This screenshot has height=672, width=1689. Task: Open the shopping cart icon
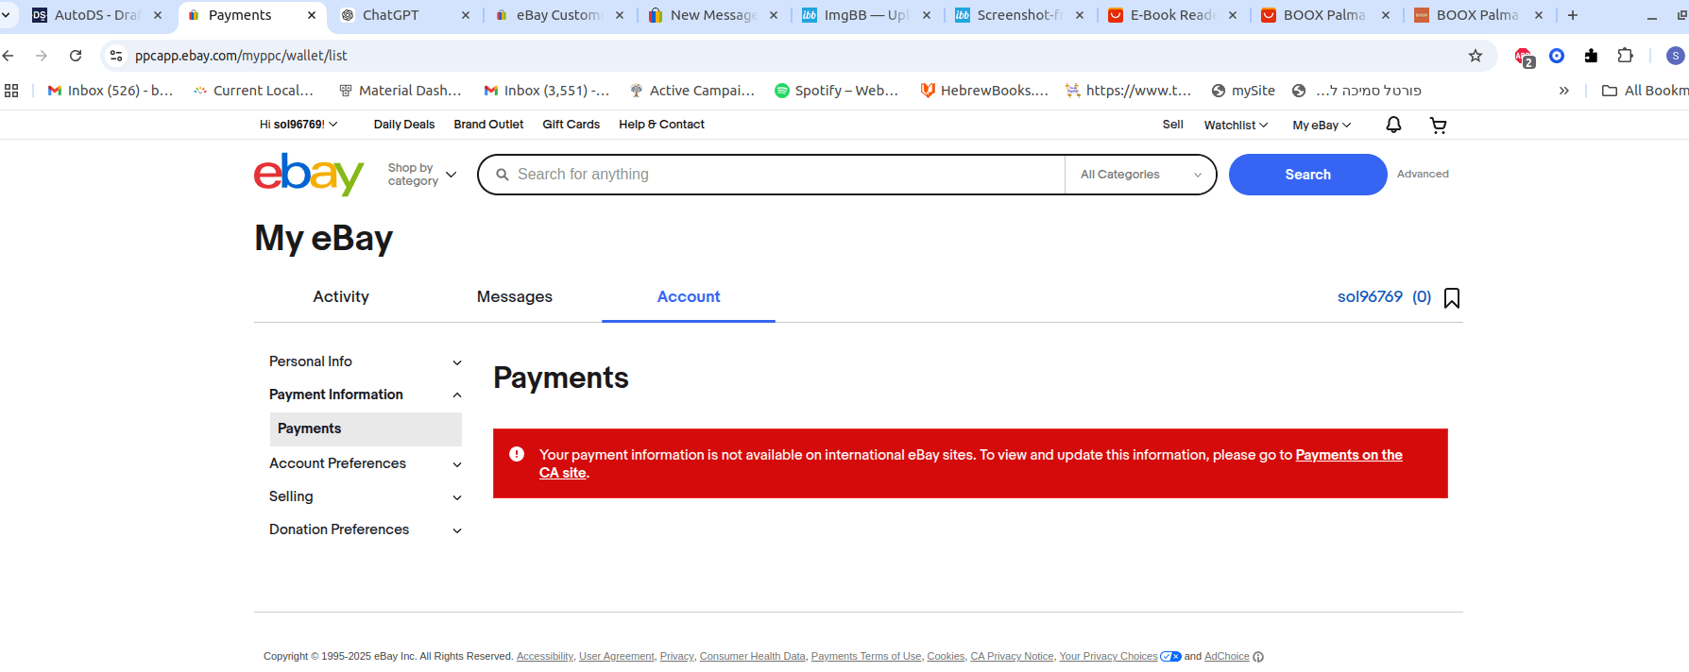(1438, 125)
